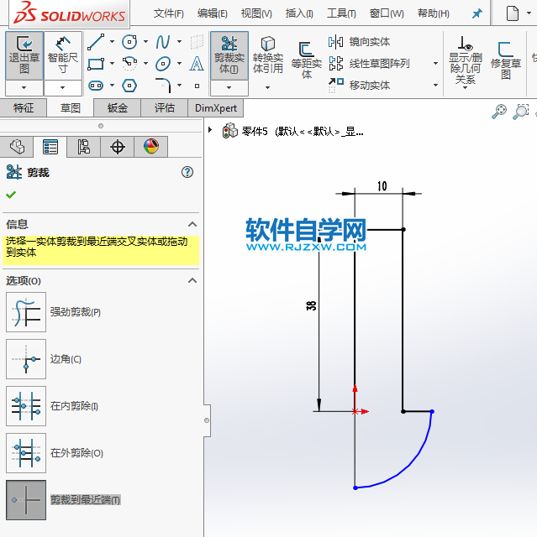Switch to the 钣金 (Sheet Metal) tab
537x537 pixels.
[118, 108]
